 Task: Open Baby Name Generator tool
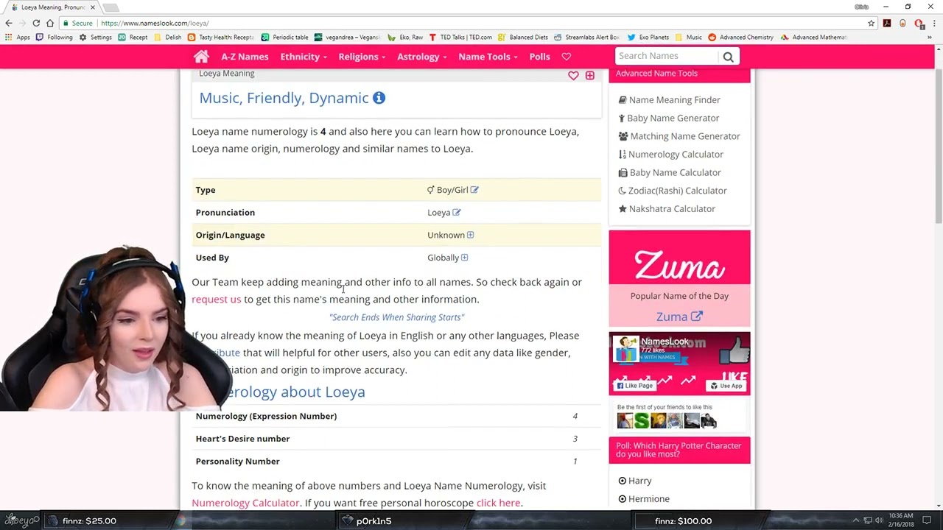668,118
